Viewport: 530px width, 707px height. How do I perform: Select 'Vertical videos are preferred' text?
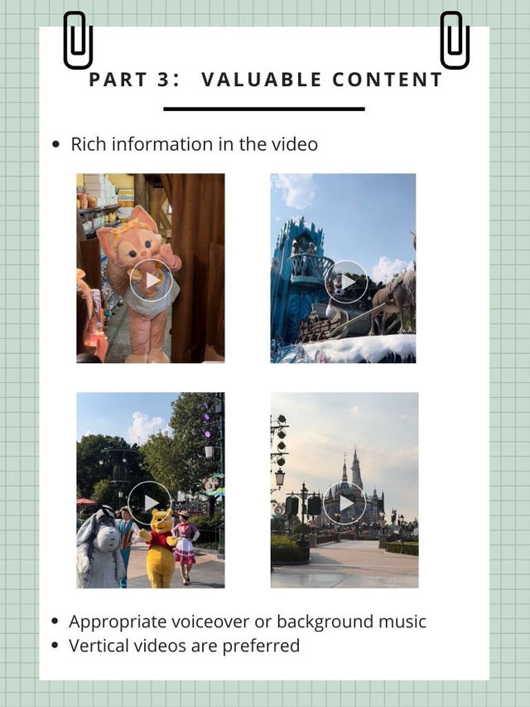[184, 645]
